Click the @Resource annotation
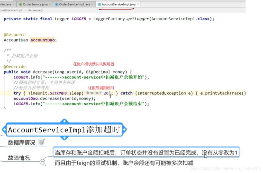 click(x=15, y=35)
